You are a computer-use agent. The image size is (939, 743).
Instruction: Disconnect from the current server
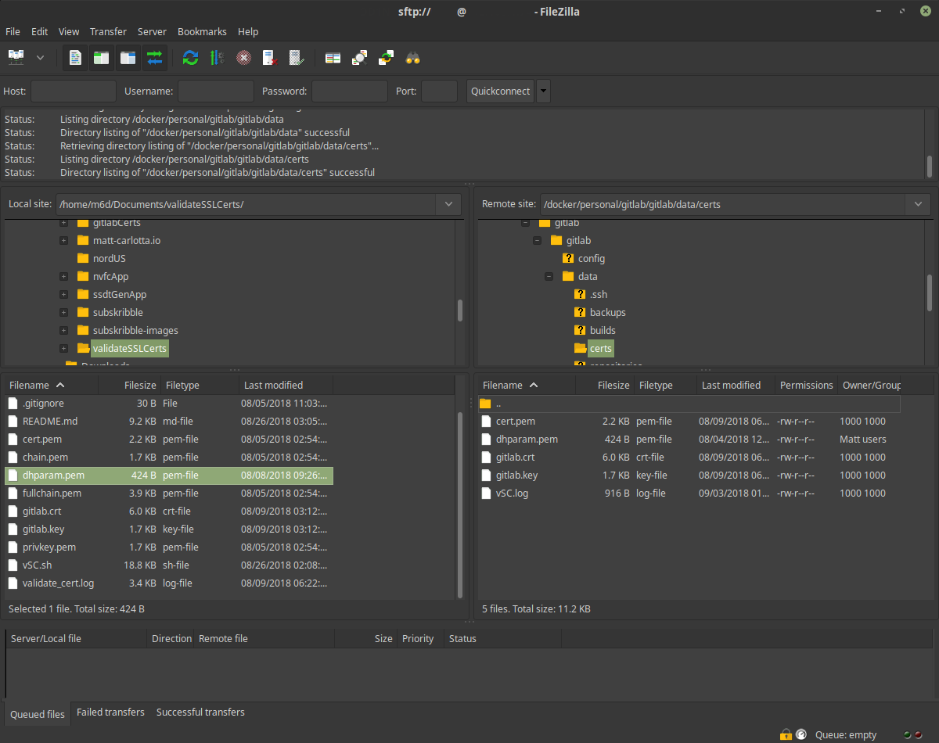pyautogui.click(x=270, y=57)
